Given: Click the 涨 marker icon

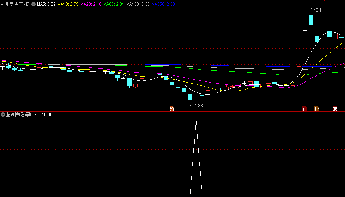Looking at the screenshot, I should (304, 109).
